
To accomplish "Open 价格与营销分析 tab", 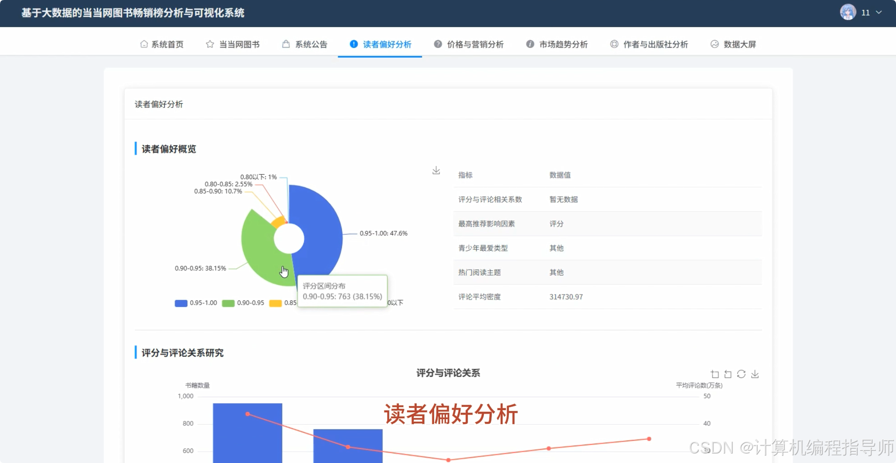I will tap(469, 44).
